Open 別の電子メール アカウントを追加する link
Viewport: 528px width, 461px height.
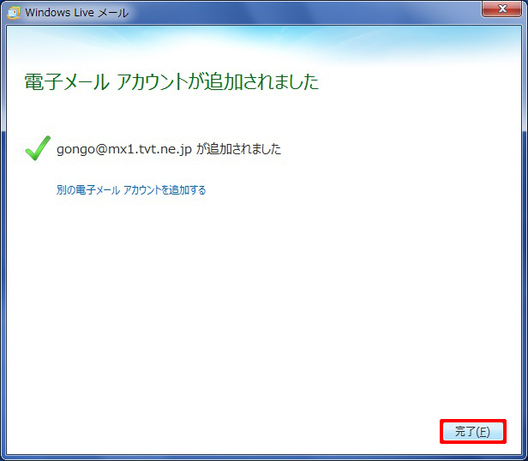(131, 190)
